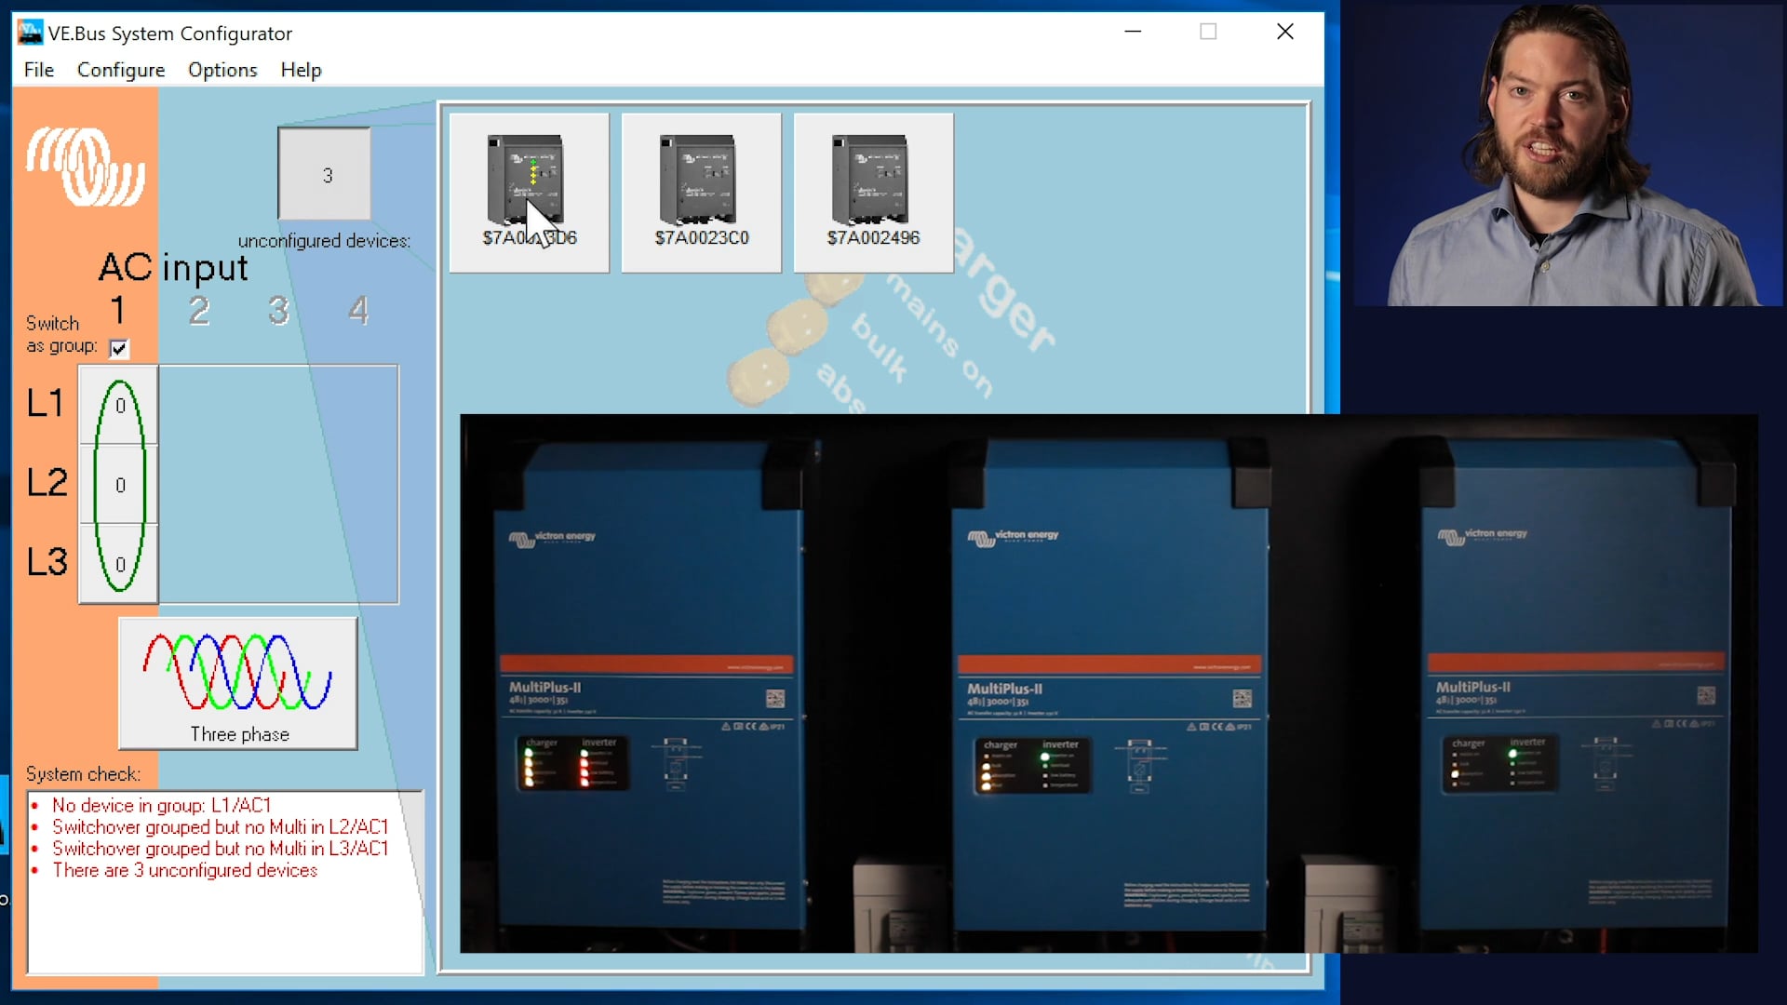Open the Options menu
Screen dimensions: 1787x1005
pyautogui.click(x=222, y=70)
